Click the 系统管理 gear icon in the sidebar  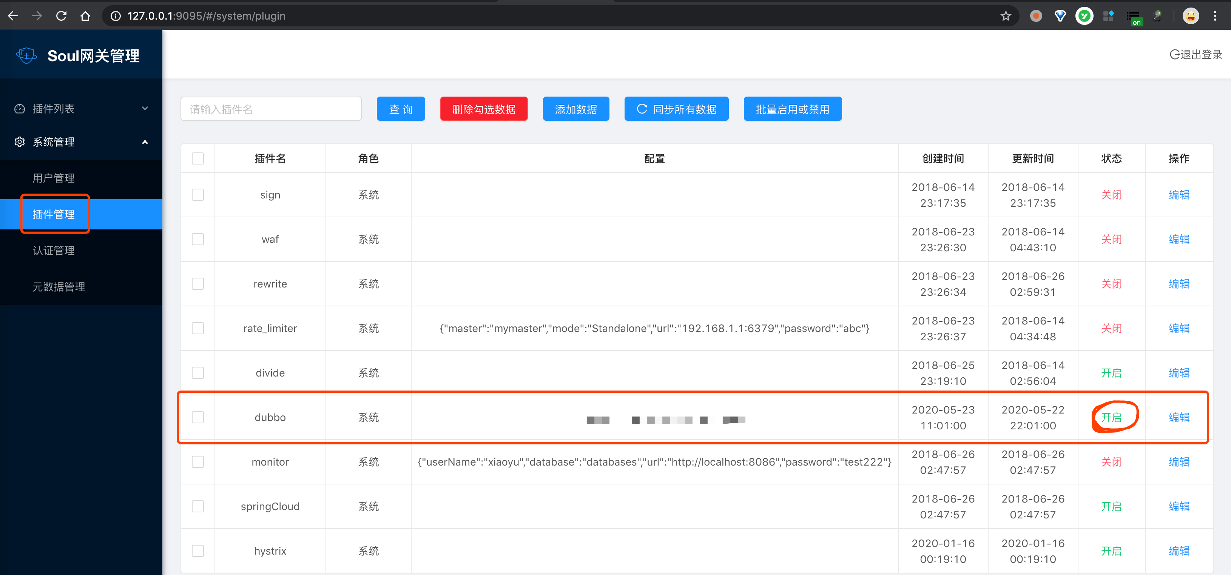(20, 142)
